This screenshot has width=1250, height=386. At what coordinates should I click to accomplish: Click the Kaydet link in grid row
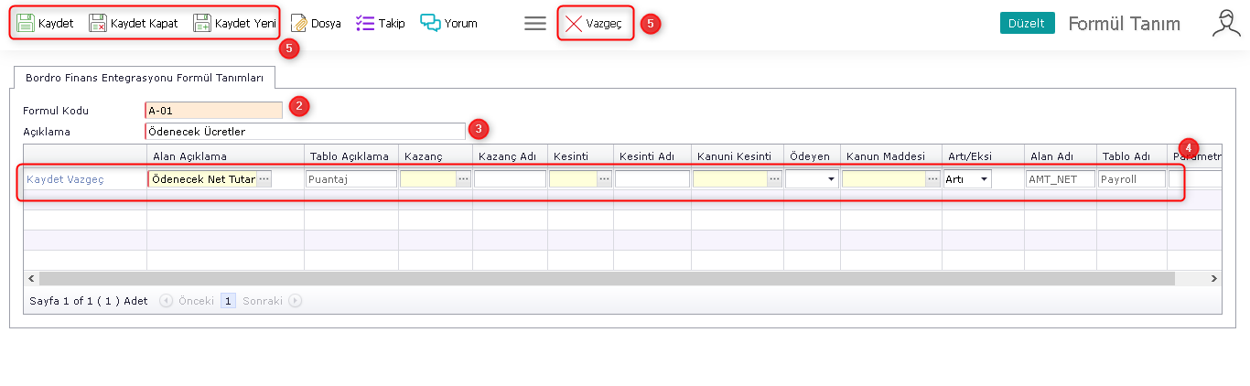pos(45,179)
